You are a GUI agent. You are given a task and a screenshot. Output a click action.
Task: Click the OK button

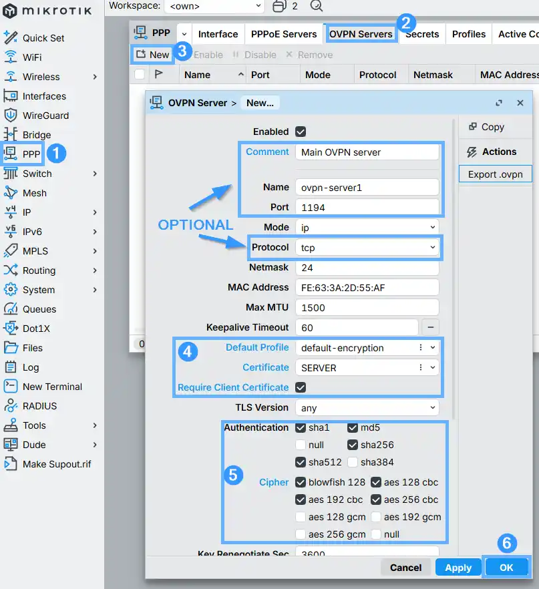(x=506, y=567)
